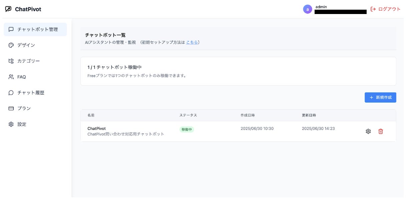Log out using ログアウト button
The width and height of the screenshot is (406, 200).
pyautogui.click(x=386, y=9)
